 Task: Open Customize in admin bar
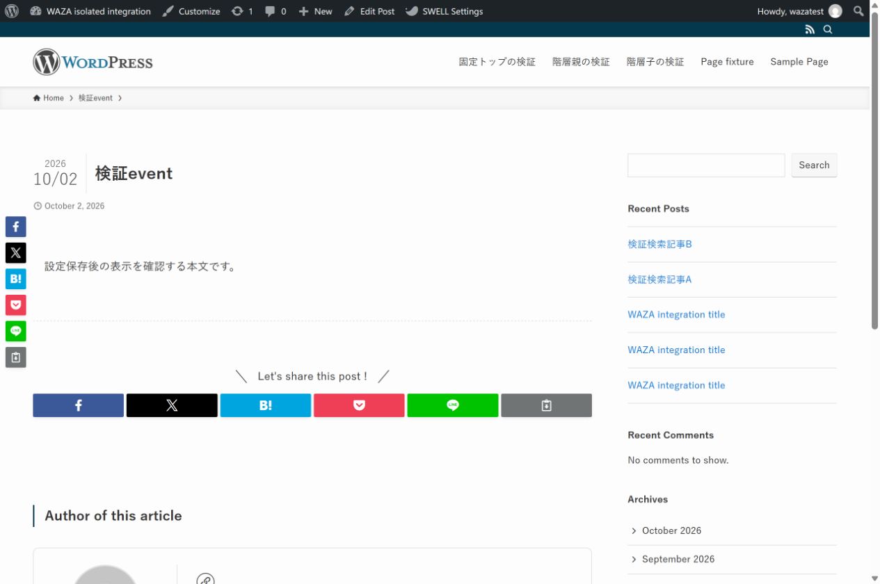pos(191,11)
